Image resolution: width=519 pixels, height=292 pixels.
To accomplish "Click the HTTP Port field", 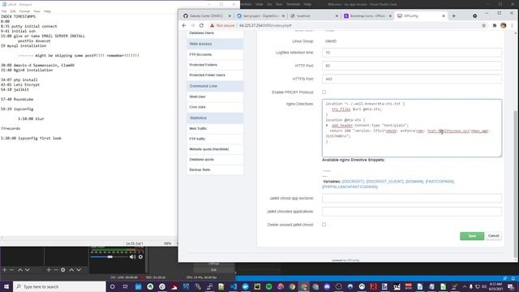I will click(x=412, y=66).
